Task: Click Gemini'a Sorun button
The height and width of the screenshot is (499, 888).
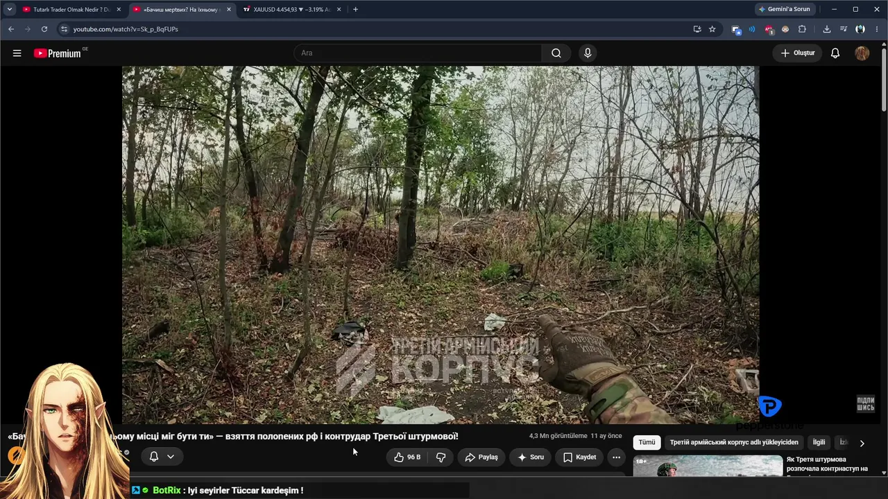Action: coord(785,10)
